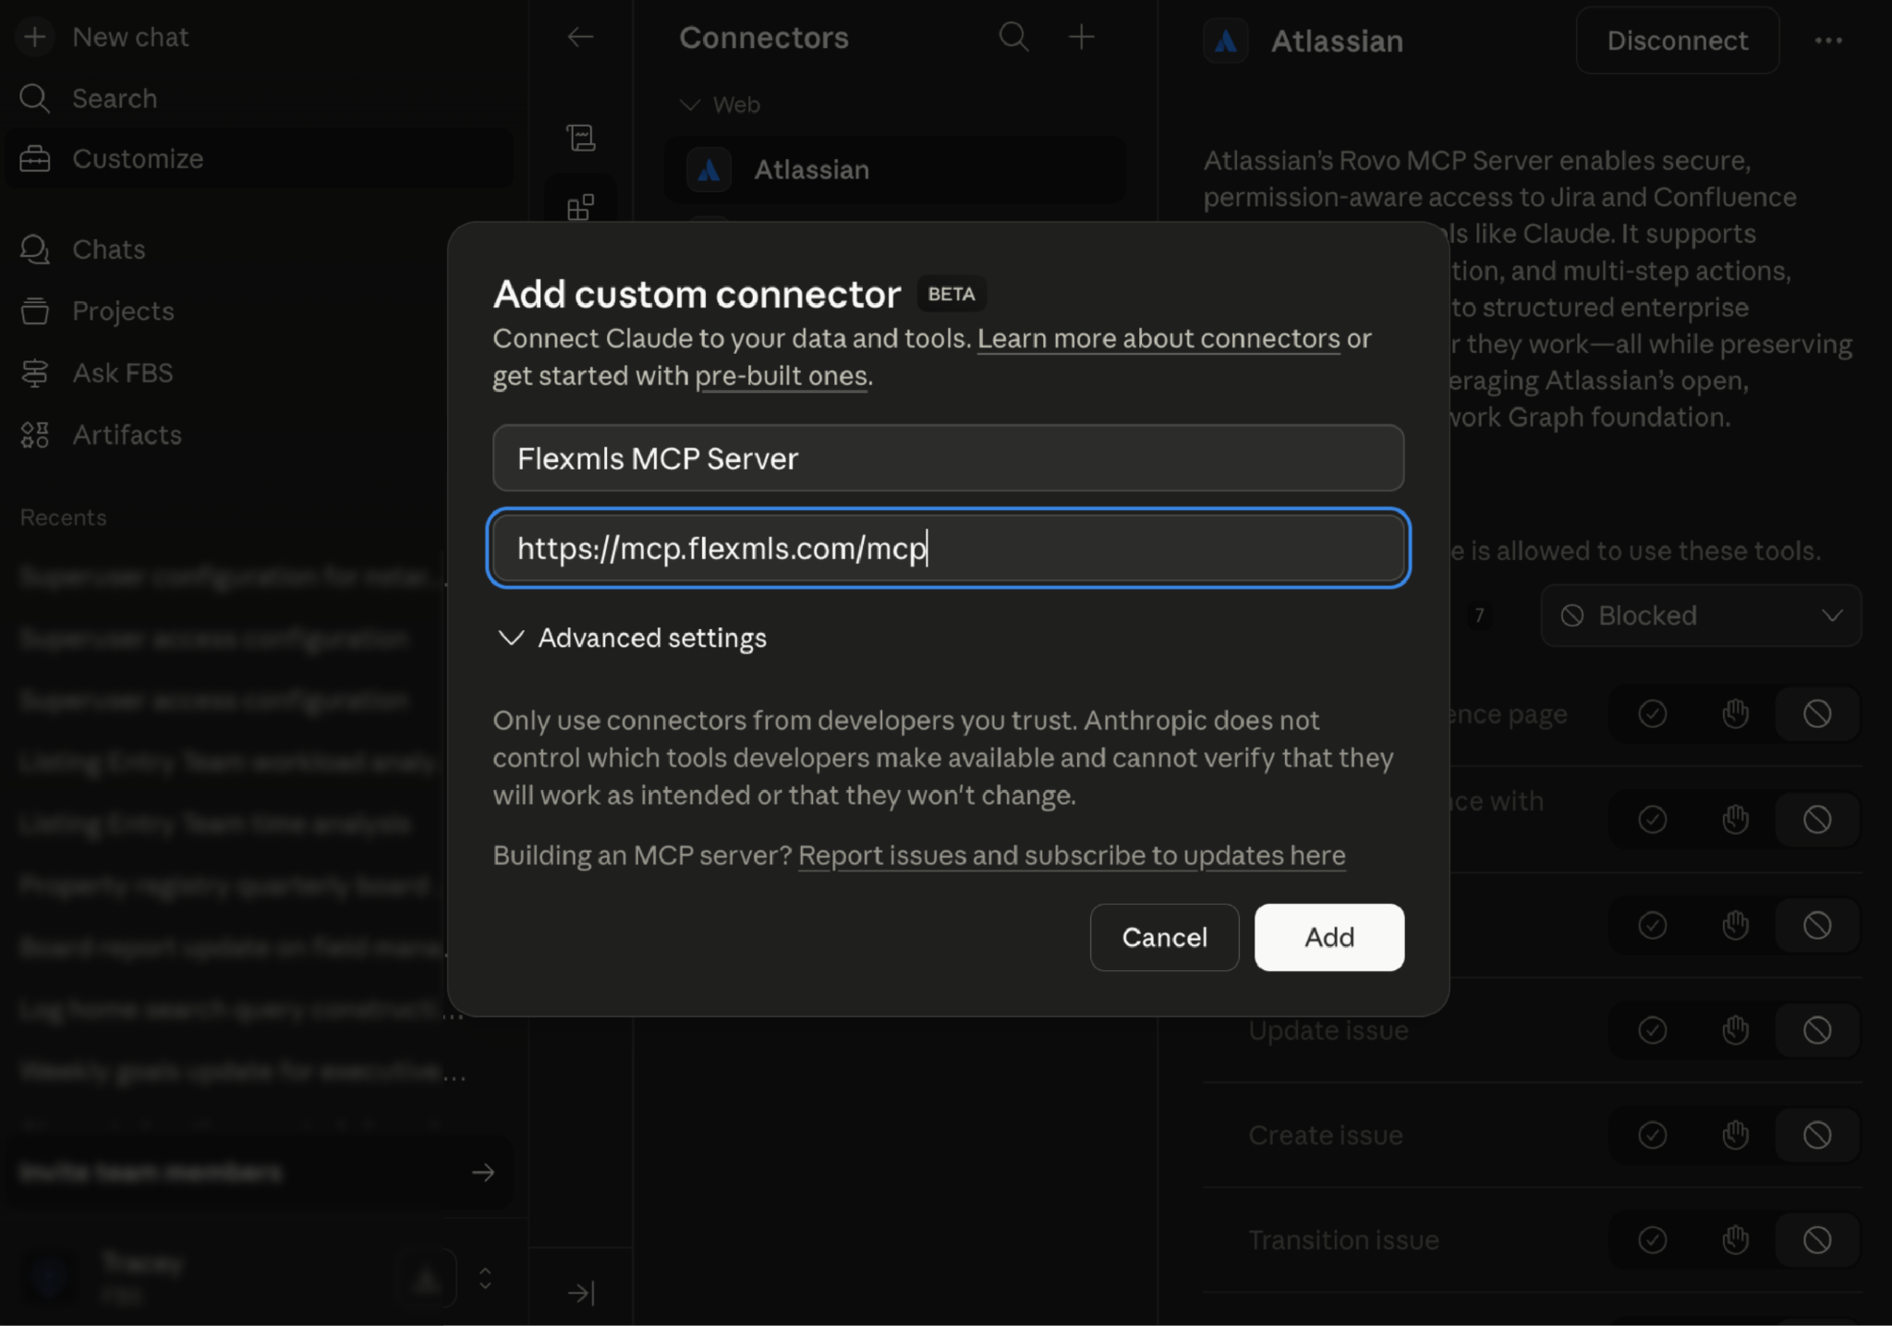Open the three-dot menu beside Disconnect

pos(1828,41)
